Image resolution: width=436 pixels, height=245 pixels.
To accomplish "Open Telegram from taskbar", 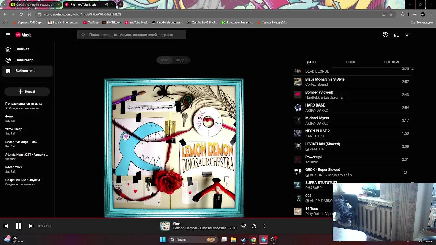I will [x=264, y=240].
